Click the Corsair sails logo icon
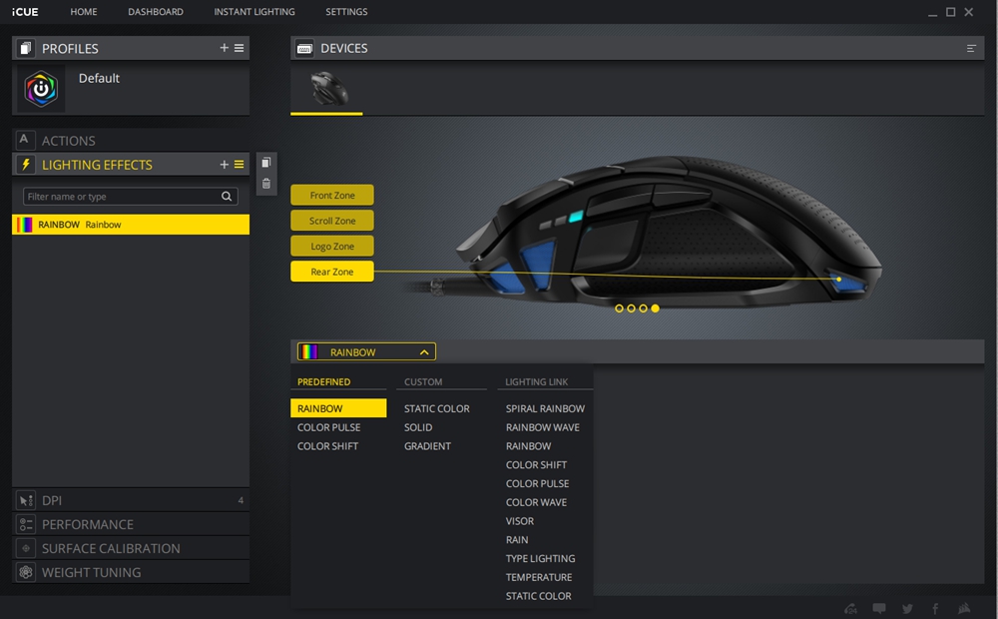 point(964,609)
